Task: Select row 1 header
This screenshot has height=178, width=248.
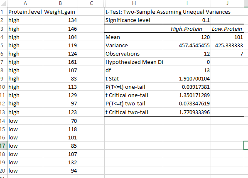Action: (x=3, y=12)
